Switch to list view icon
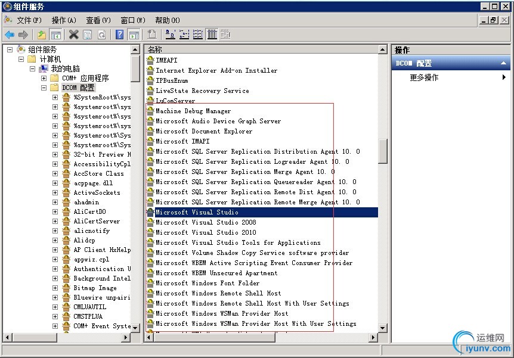Image resolution: width=514 pixels, height=358 pixels. pos(197,35)
